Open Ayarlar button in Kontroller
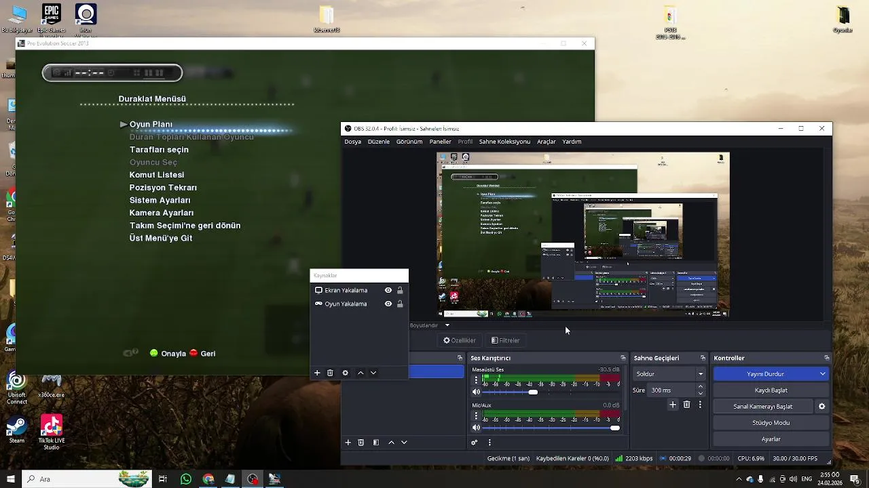 point(771,439)
